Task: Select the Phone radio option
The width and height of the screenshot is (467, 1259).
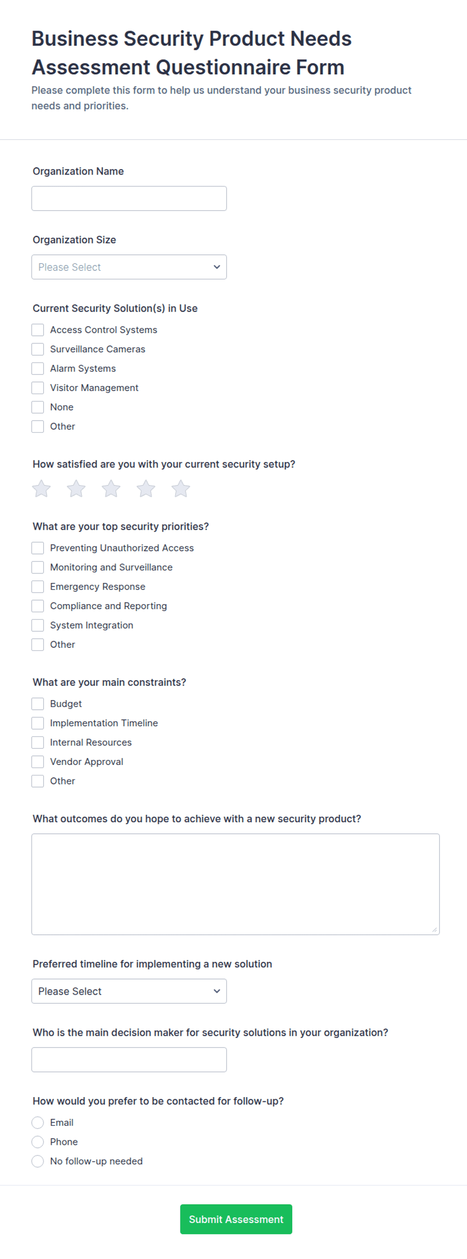Action: (x=38, y=1142)
